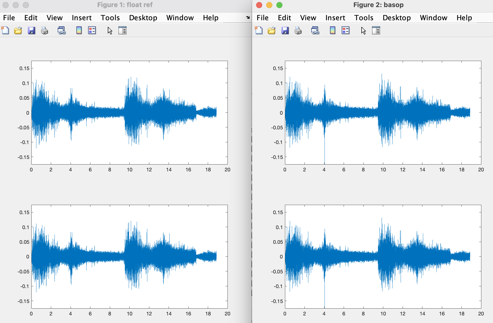Image resolution: width=493 pixels, height=323 pixels.
Task: Click New Figure icon in float ref window
Action: 5,31
